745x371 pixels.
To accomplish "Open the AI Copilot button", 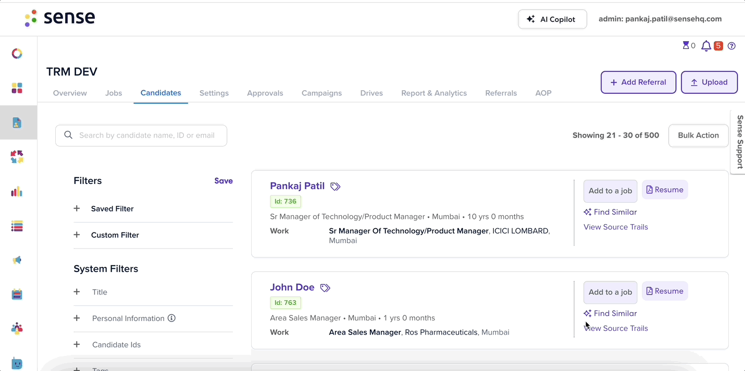I will click(x=552, y=19).
